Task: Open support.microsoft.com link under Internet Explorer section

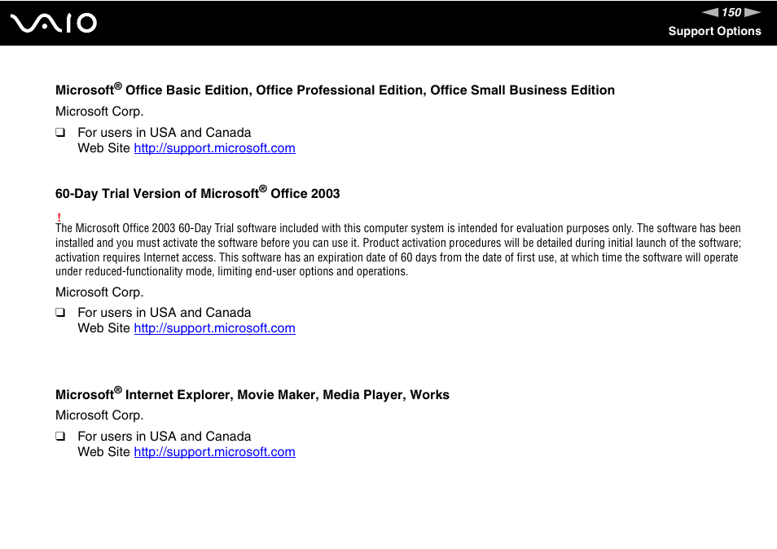Action: 214,452
